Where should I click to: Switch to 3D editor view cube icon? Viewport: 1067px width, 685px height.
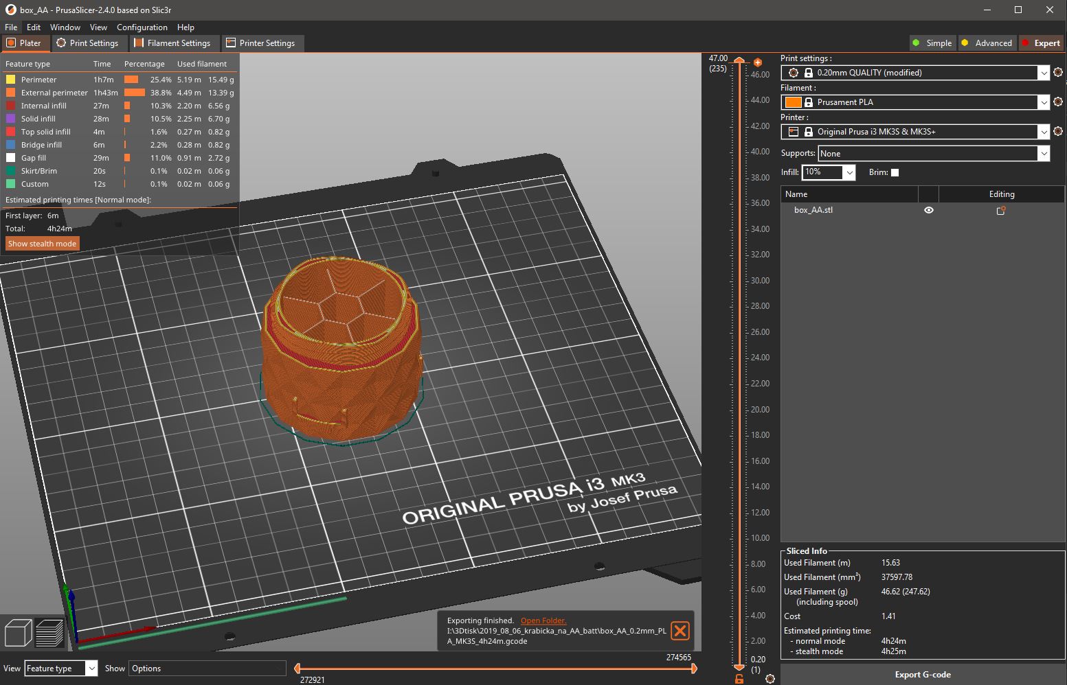click(x=17, y=632)
